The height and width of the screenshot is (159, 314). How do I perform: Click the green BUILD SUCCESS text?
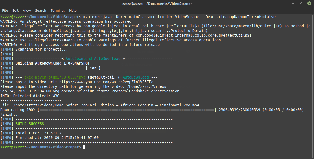(30, 124)
